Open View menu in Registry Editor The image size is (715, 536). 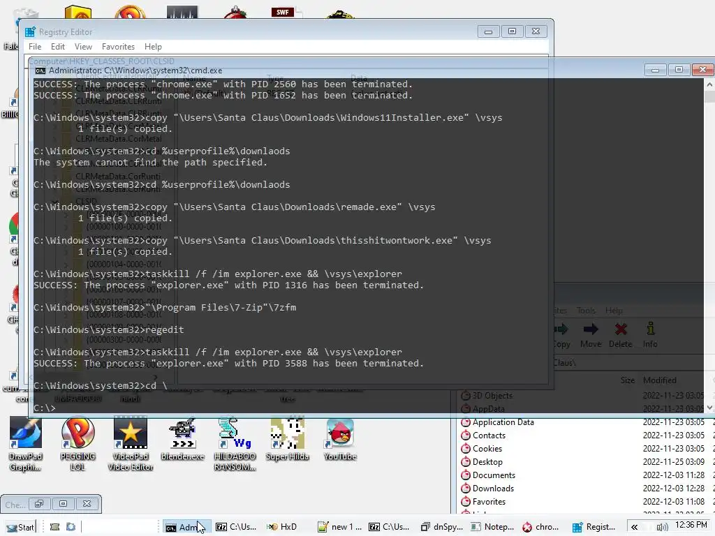84,47
